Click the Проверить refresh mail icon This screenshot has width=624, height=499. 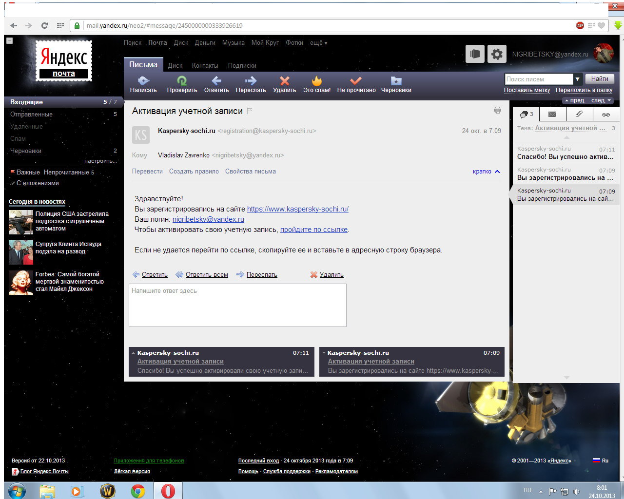click(182, 81)
